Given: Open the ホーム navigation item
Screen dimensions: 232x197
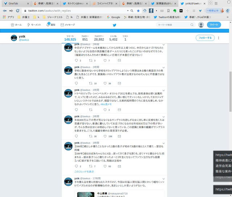Looking at the screenshot, I should (x=16, y=25).
